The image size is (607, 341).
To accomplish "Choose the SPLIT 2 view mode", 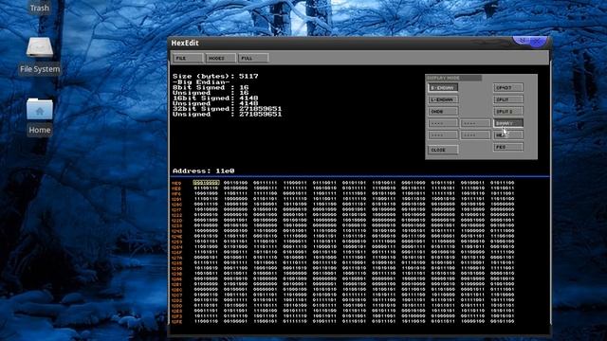I will click(508, 112).
